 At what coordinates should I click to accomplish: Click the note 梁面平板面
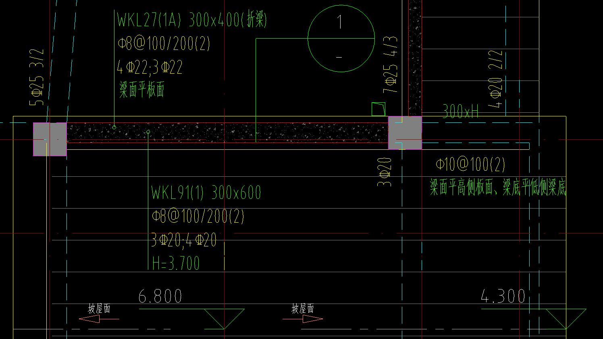[x=142, y=89]
